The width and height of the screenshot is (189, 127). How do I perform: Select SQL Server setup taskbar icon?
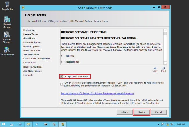tap(62, 124)
